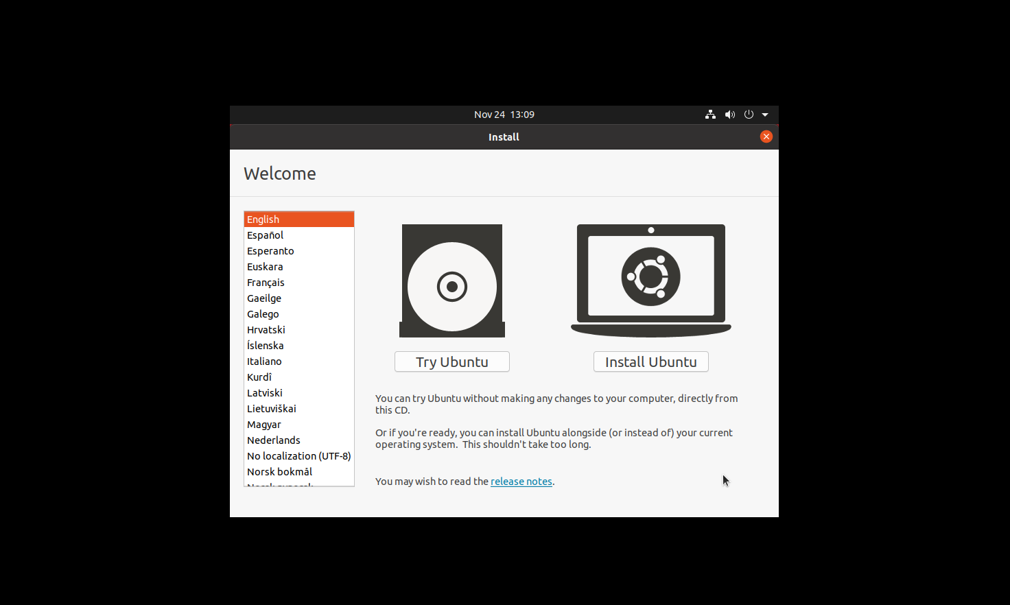Click the laptop image above Install Ubuntu
Image resolution: width=1010 pixels, height=605 pixels.
click(x=651, y=281)
